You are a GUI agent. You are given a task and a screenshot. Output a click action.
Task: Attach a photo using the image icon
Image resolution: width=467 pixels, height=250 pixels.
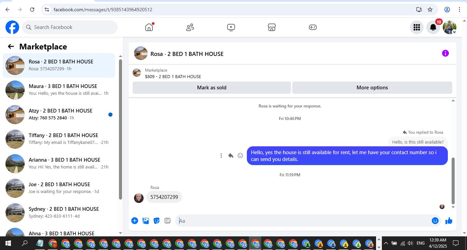pyautogui.click(x=146, y=221)
